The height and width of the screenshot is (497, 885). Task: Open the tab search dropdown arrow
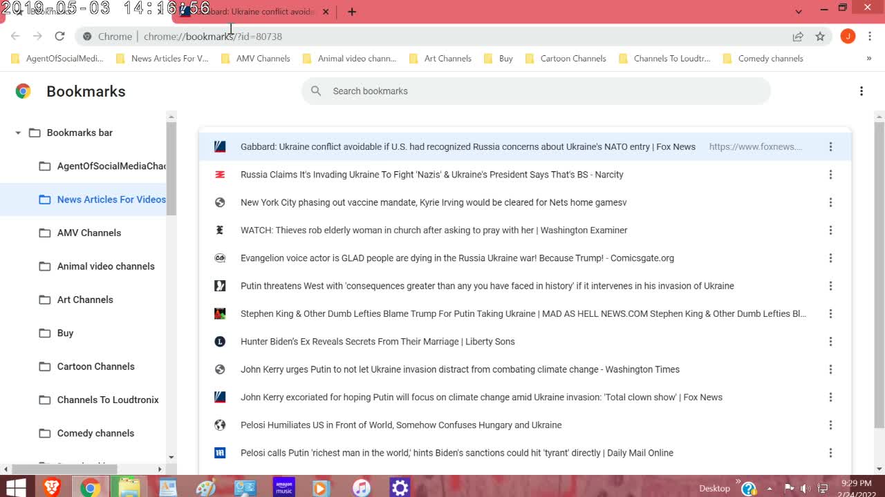point(799,11)
